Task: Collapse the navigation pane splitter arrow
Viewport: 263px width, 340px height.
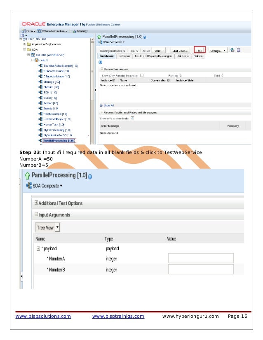Action: (x=95, y=90)
